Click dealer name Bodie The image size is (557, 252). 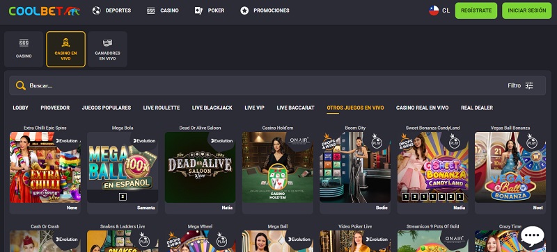click(x=382, y=208)
